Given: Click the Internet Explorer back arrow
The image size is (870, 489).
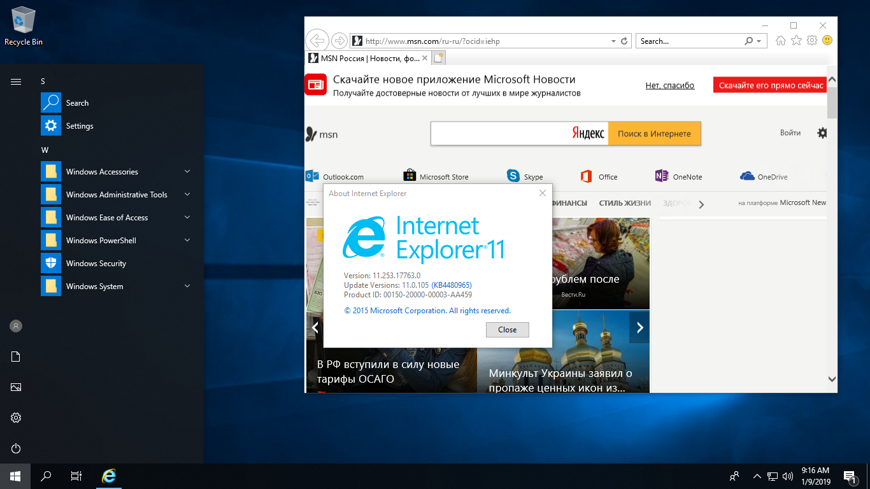Looking at the screenshot, I should pos(317,40).
